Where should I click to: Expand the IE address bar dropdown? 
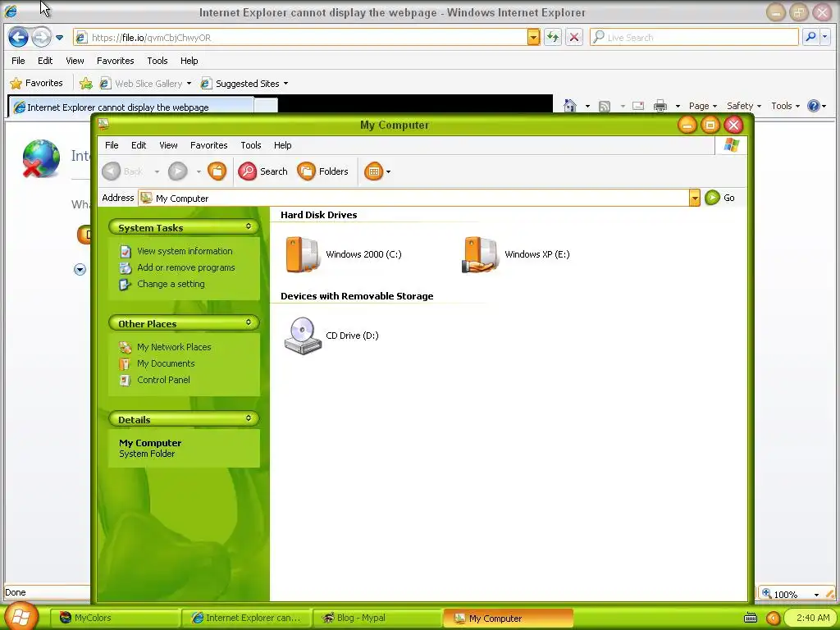tap(533, 37)
